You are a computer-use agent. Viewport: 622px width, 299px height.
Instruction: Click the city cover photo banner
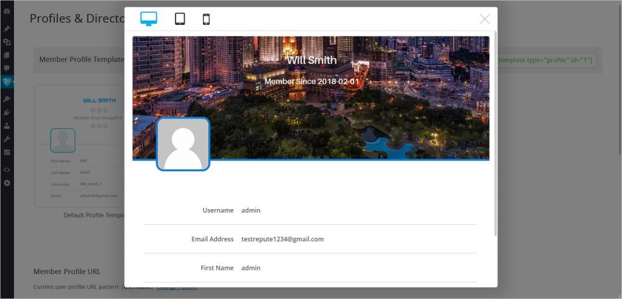coord(310,98)
